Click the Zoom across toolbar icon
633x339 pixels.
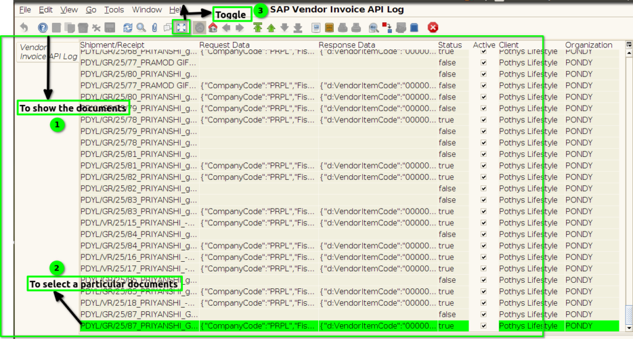pos(374,27)
